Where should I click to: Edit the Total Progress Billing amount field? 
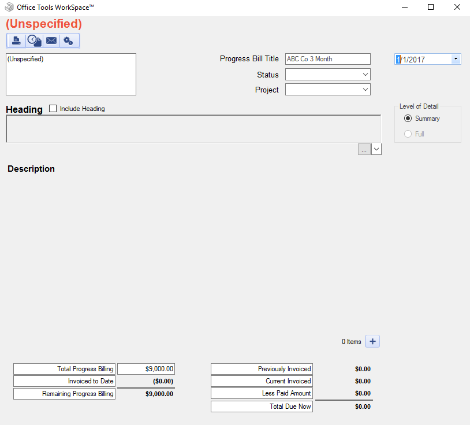coord(146,369)
